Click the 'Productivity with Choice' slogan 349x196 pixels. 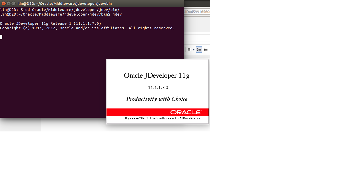point(157,99)
